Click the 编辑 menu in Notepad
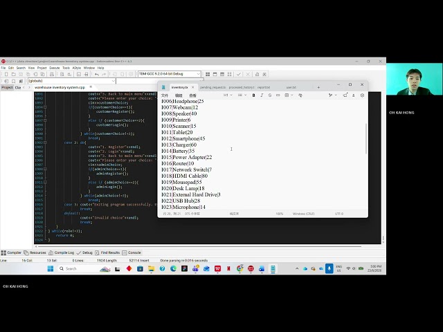Image resolution: width=443 pixels, height=332 pixels. point(179,95)
